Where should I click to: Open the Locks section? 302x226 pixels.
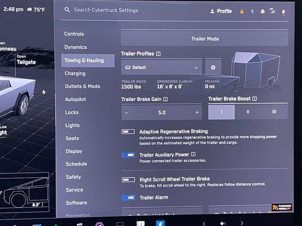click(72, 112)
